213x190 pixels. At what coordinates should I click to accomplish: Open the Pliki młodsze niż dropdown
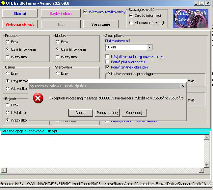click(x=149, y=47)
